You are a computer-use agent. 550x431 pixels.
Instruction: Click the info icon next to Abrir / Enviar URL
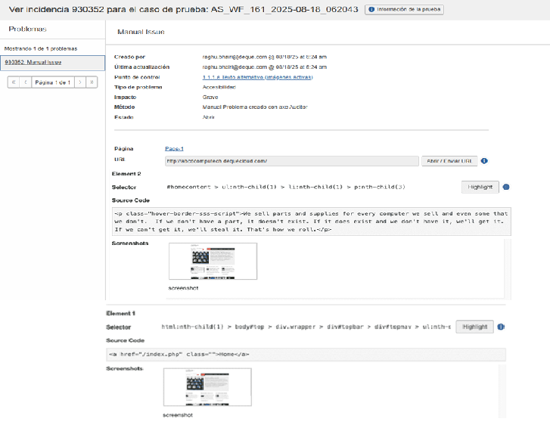484,161
